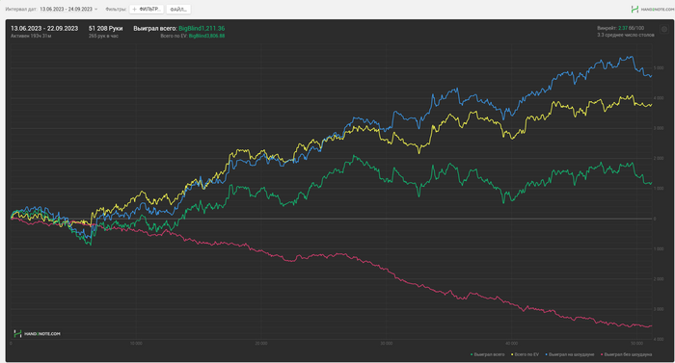The height and width of the screenshot is (363, 675).
Task: Toggle 'Выиграл на шоудауне' blue legend series
Action: [x=570, y=354]
